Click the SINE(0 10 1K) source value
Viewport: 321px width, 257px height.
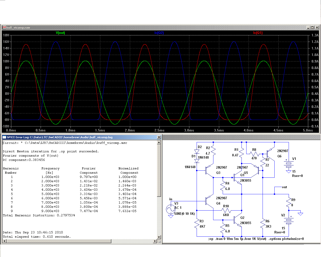(184, 214)
